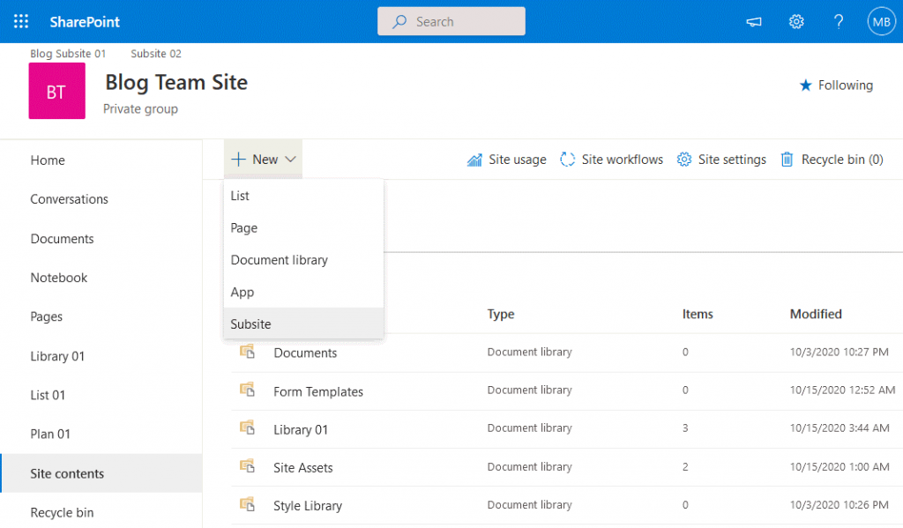Open the New dropdown menu
This screenshot has width=903, height=528.
(263, 159)
